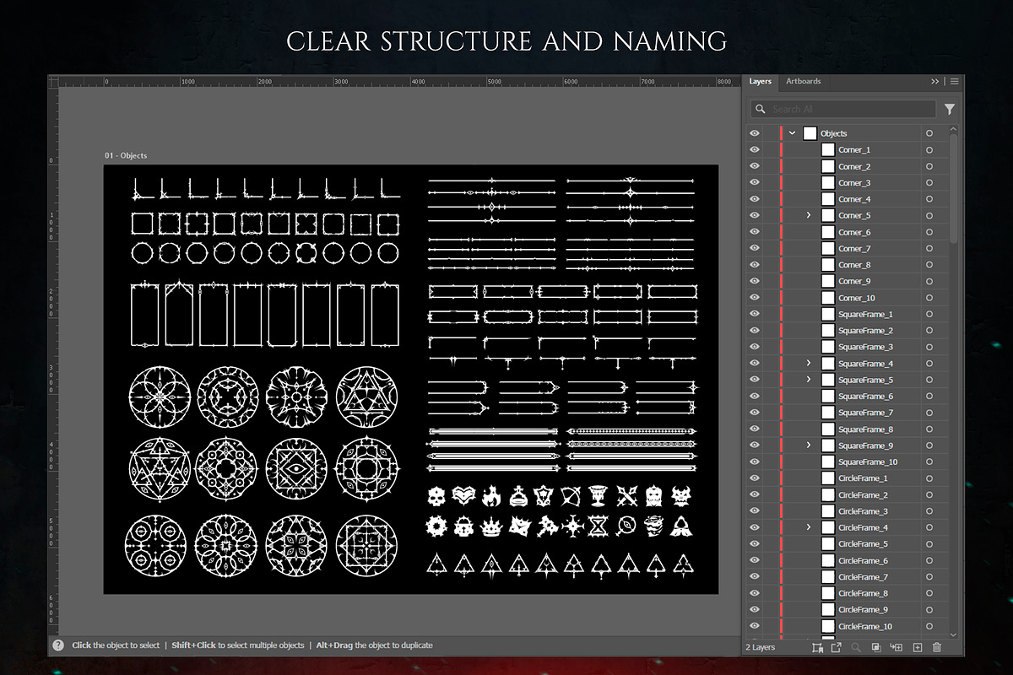Click the target circle for Corner_4
This screenshot has height=675, width=1013.
(929, 199)
